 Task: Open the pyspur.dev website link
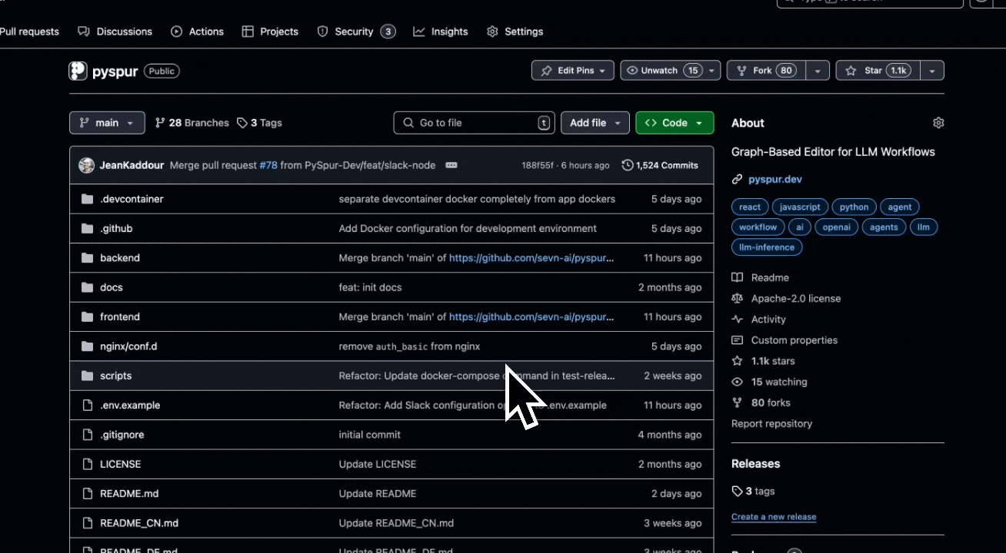tap(775, 179)
